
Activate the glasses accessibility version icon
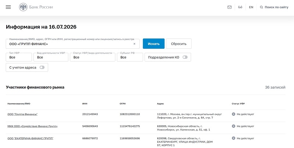tap(240, 7)
